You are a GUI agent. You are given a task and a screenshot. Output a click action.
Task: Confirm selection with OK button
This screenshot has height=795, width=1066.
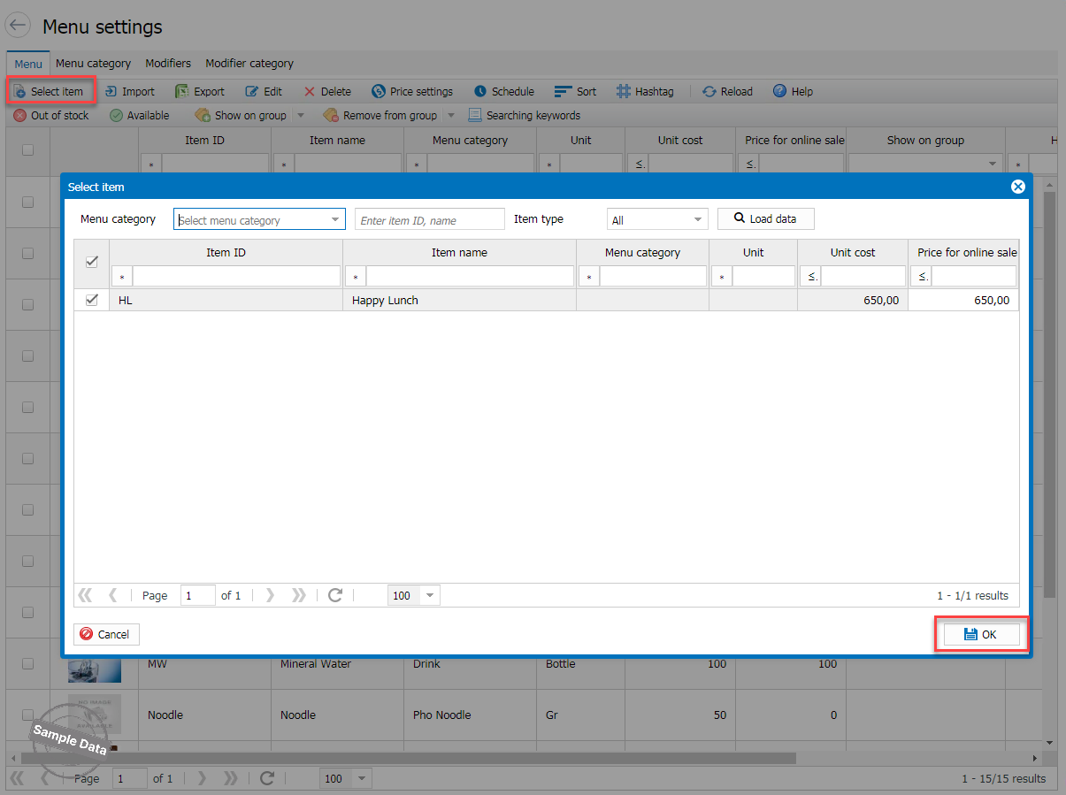coord(981,634)
